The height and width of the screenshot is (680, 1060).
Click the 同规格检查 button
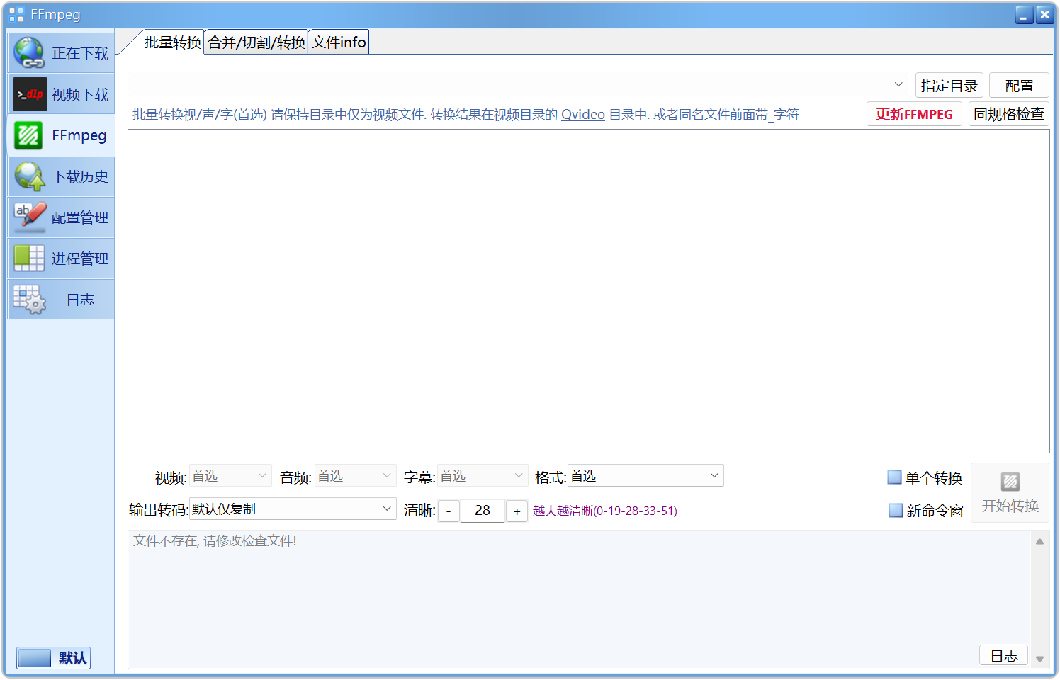(1009, 114)
